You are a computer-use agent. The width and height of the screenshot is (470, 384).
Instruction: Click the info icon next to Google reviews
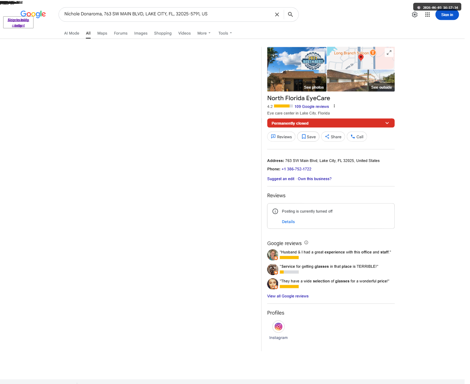tap(306, 243)
